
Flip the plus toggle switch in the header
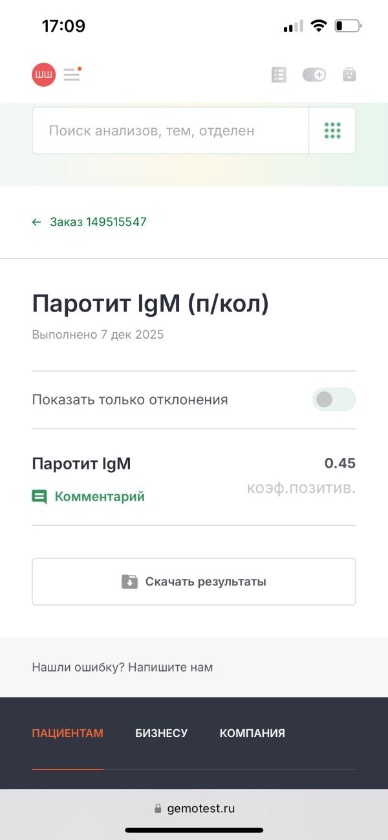(315, 74)
